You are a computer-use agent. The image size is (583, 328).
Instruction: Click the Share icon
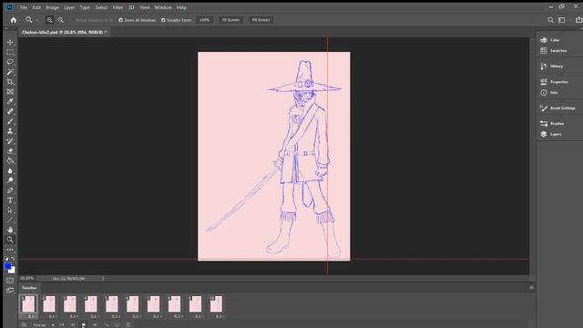pyautogui.click(x=579, y=20)
